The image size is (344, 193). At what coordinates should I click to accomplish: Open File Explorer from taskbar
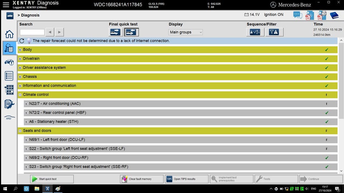(x=37, y=189)
